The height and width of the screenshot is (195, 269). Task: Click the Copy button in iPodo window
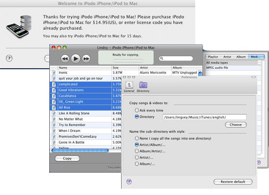click(67, 158)
